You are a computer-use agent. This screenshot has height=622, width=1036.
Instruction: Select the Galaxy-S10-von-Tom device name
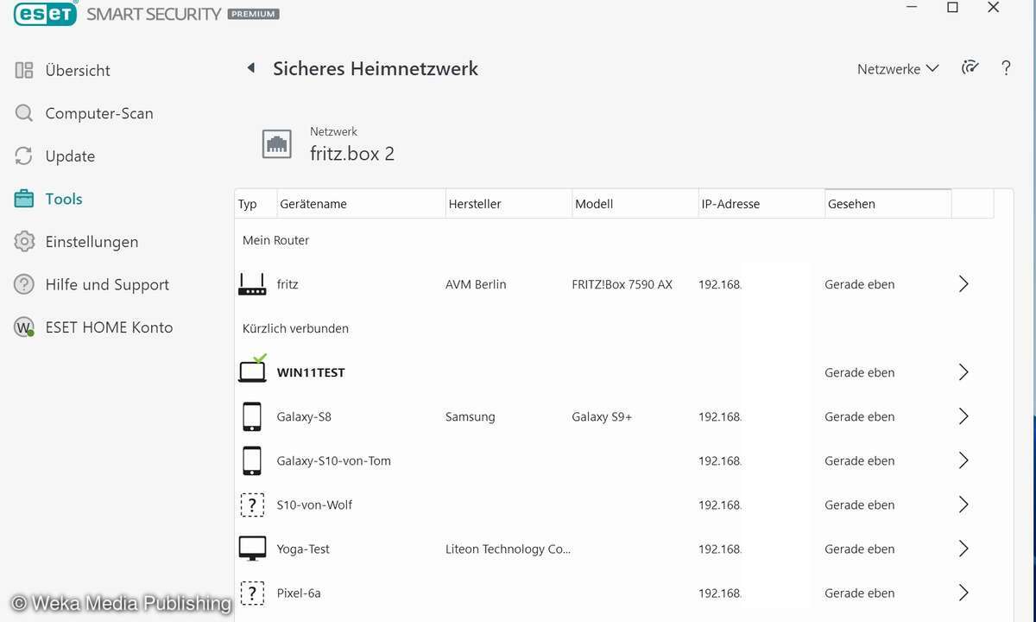coord(334,460)
